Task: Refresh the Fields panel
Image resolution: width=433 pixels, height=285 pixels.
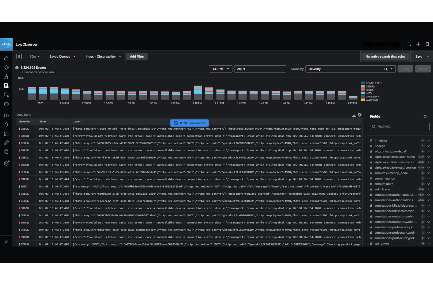Action: (x=425, y=117)
